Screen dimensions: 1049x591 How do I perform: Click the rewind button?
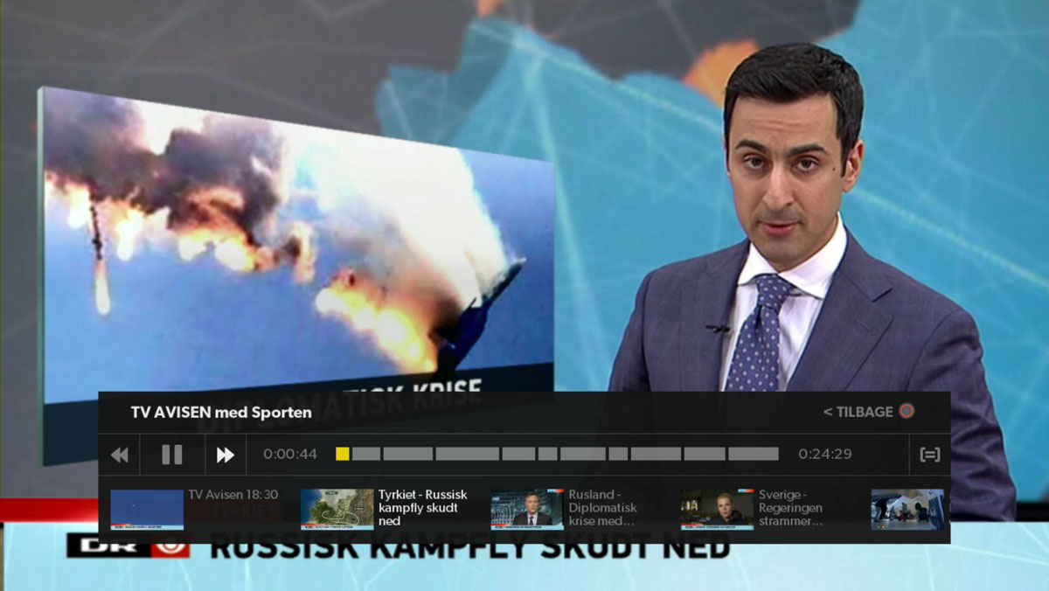click(120, 455)
